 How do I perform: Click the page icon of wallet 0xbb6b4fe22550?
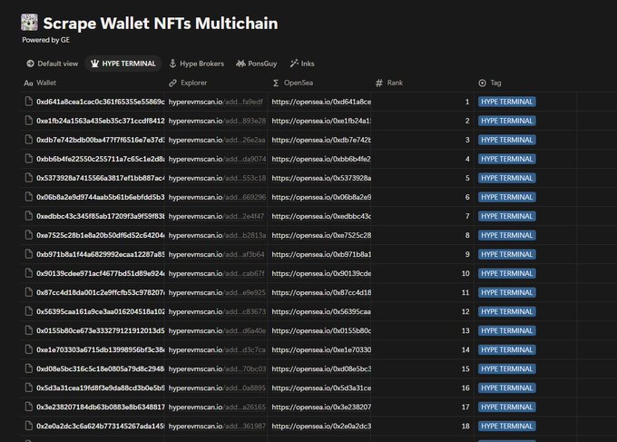tap(29, 159)
